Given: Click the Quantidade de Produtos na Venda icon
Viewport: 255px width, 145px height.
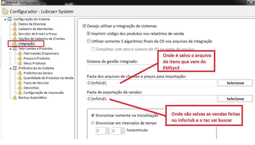Looking at the screenshot, I should (20, 78).
